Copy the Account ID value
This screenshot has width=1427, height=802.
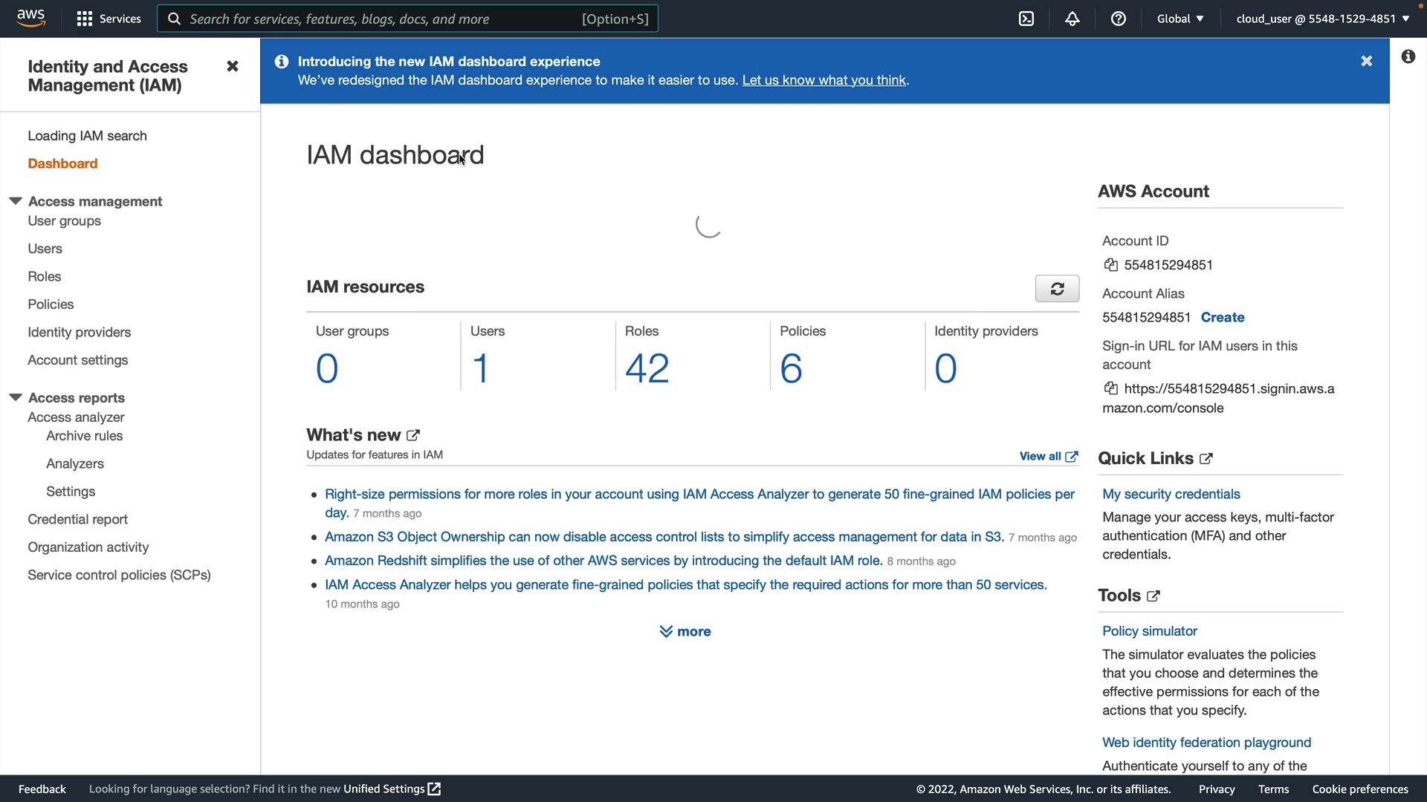click(x=1111, y=265)
